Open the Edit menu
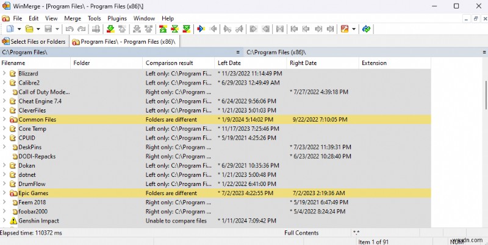 [x=34, y=18]
